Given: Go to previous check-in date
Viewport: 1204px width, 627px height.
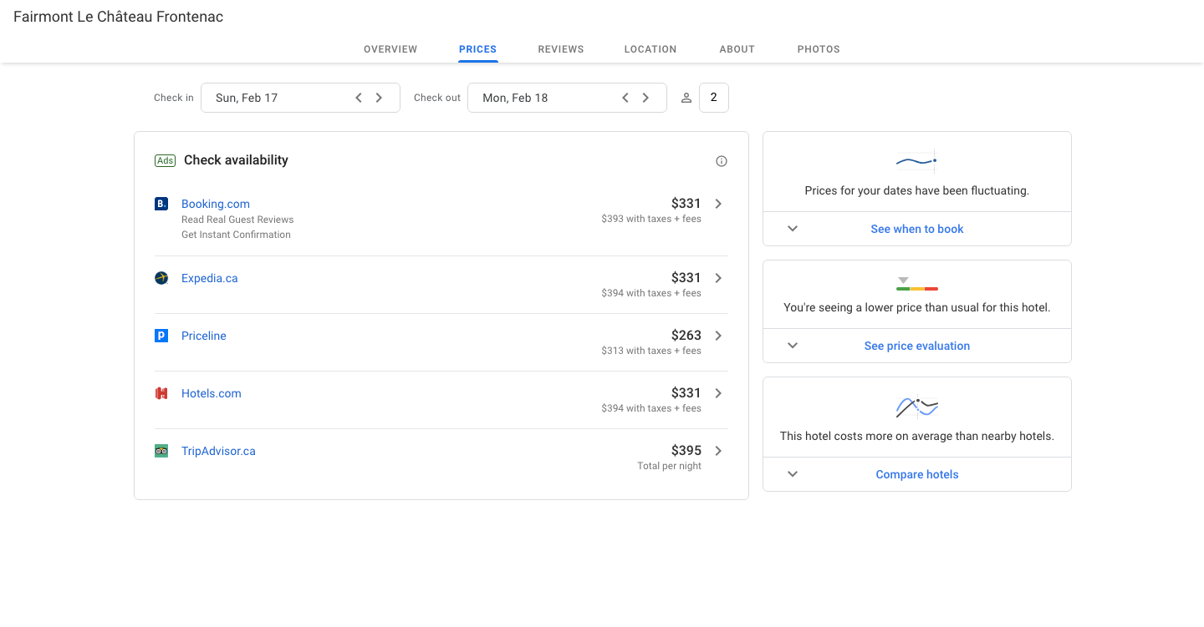Looking at the screenshot, I should click(x=359, y=98).
